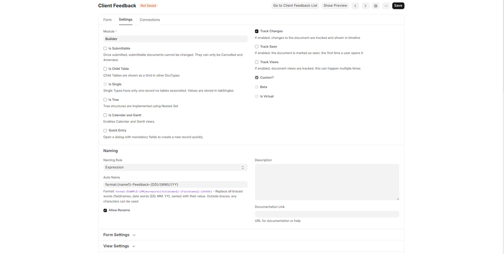504x254 pixels.
Task: Click the Auto Name field
Action: tap(175, 185)
